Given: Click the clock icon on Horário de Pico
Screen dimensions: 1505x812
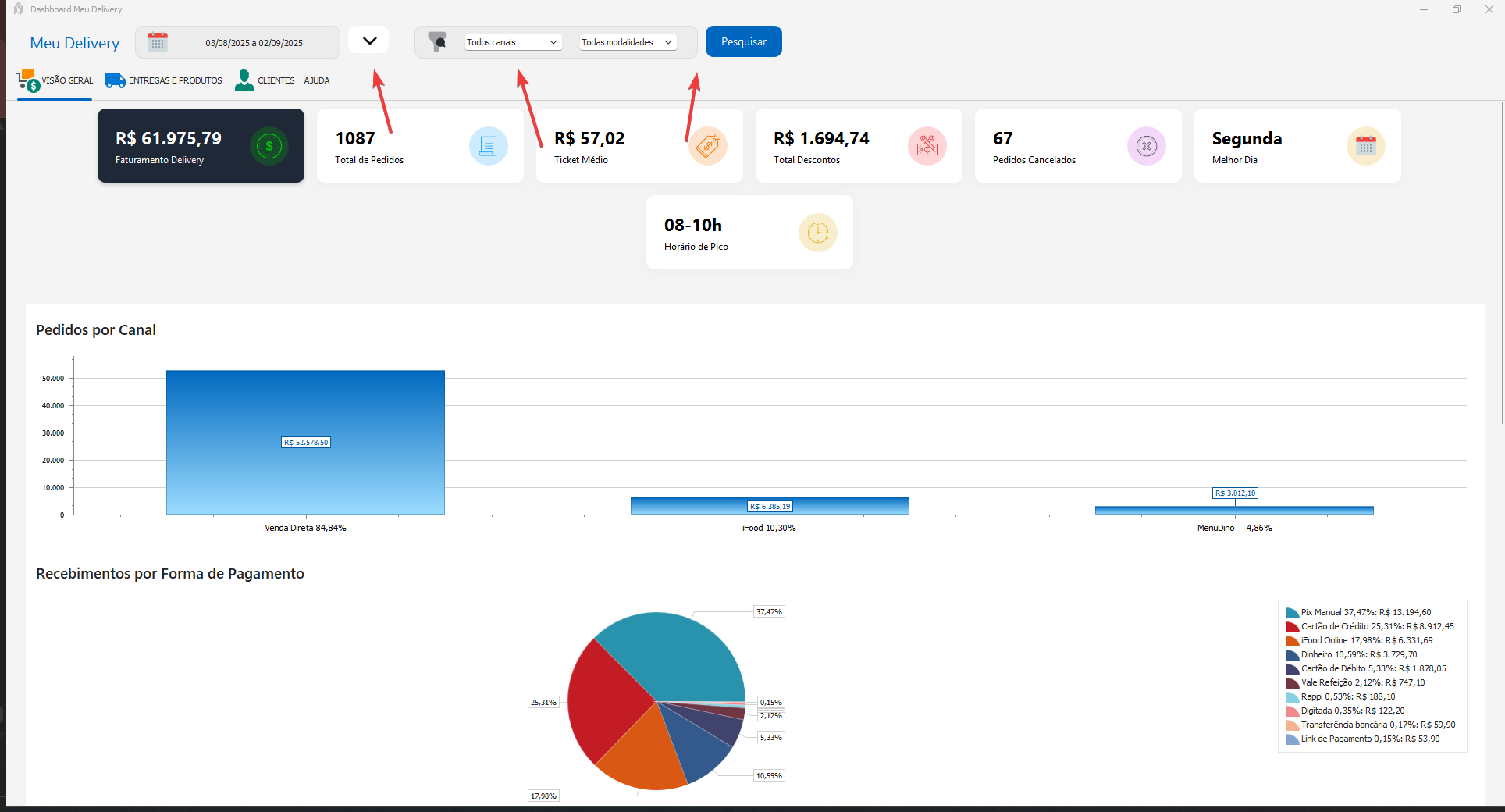Looking at the screenshot, I should tap(817, 233).
